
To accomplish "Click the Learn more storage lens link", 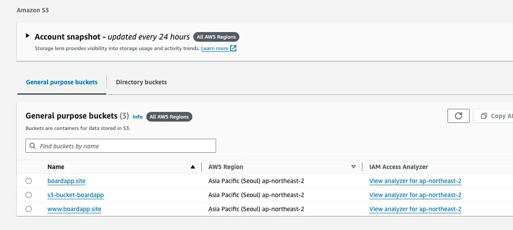I will click(214, 48).
